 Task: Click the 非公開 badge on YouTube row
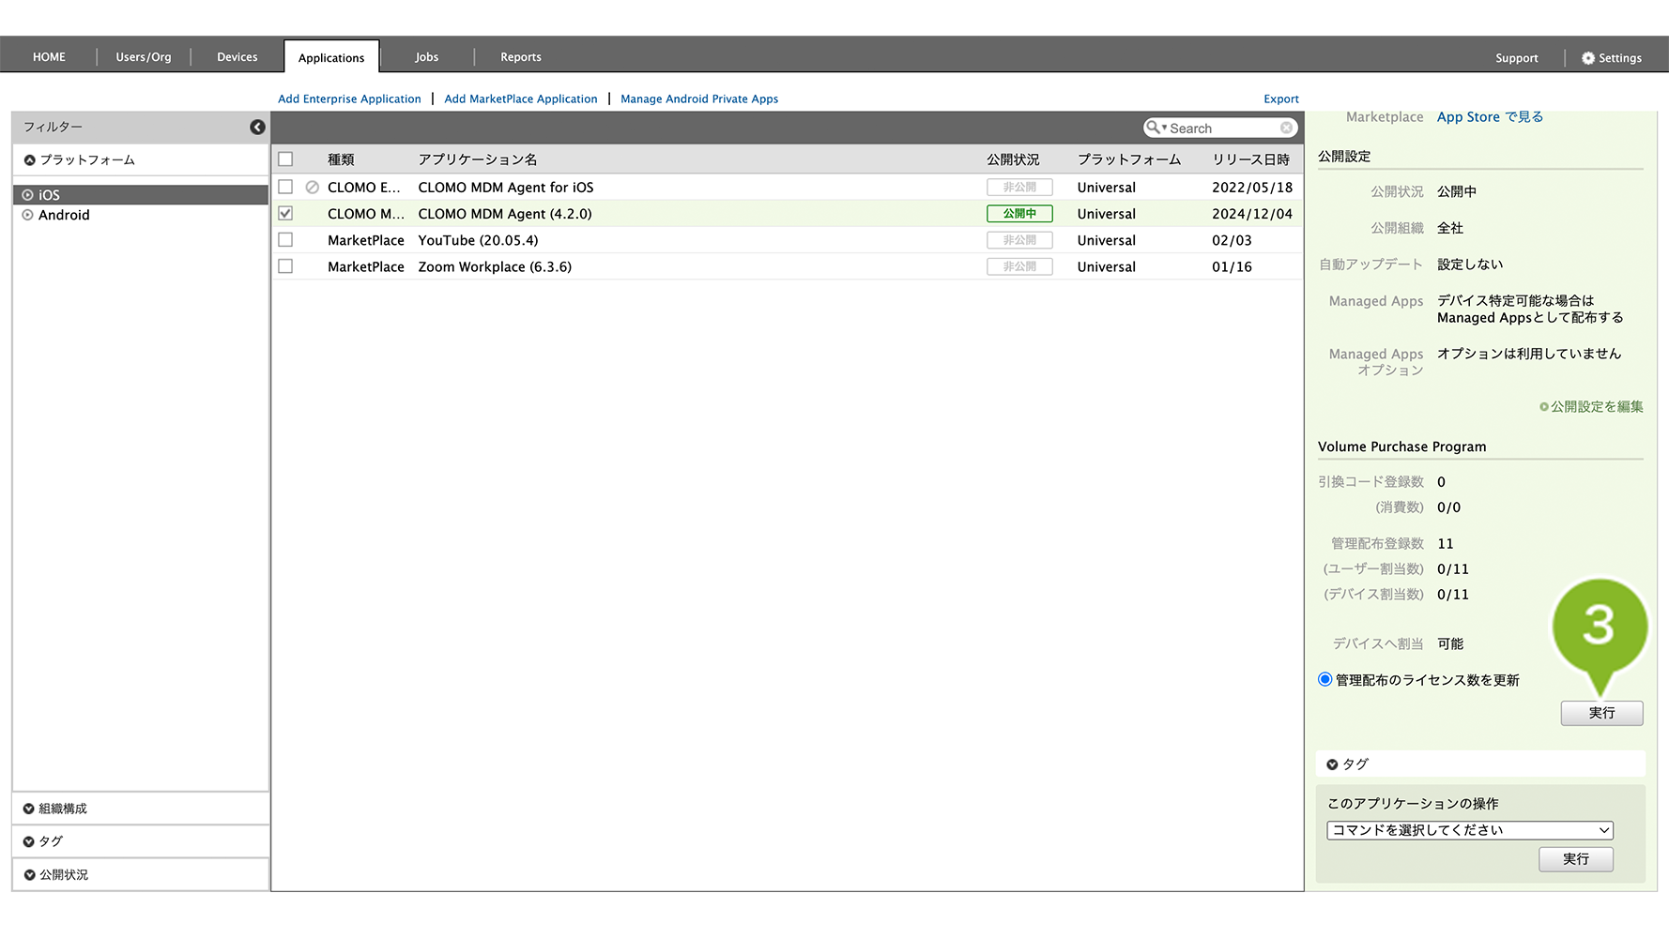[x=1018, y=240]
